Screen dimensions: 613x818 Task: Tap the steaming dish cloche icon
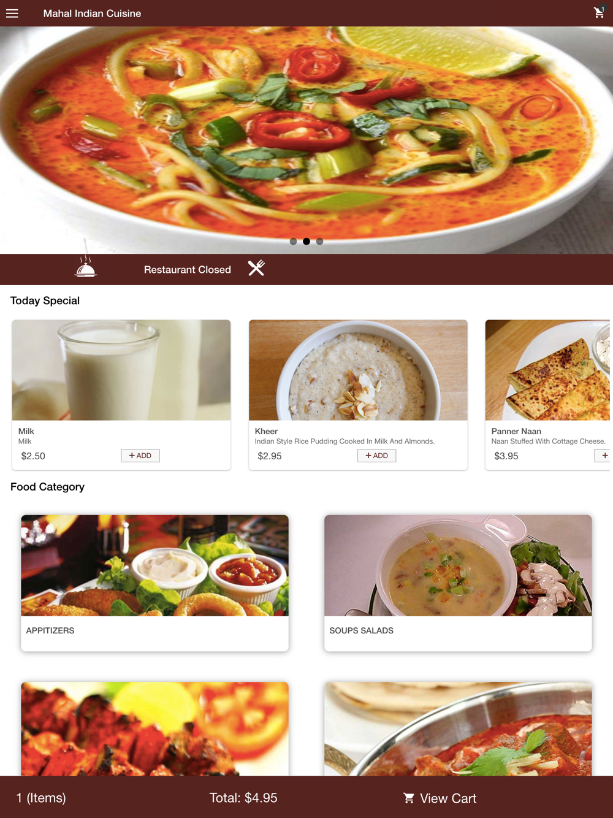pyautogui.click(x=86, y=267)
